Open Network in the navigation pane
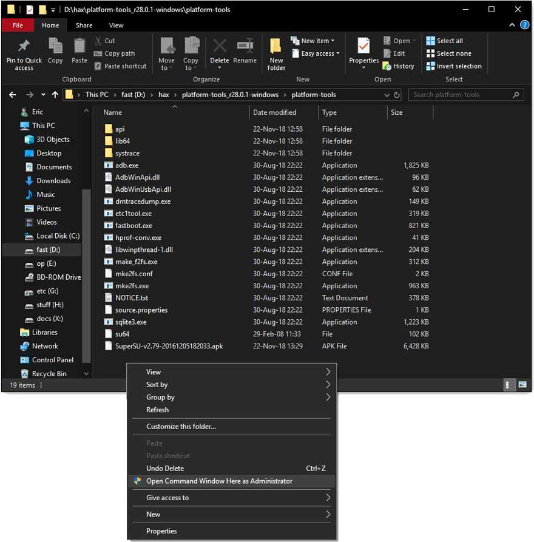The width and height of the screenshot is (534, 542). pos(45,346)
